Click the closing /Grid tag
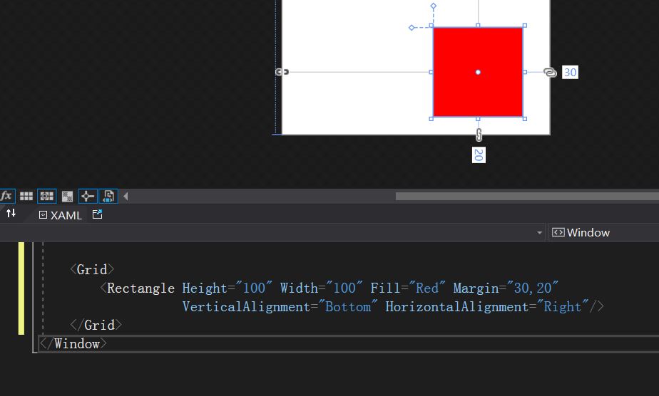 [x=96, y=325]
